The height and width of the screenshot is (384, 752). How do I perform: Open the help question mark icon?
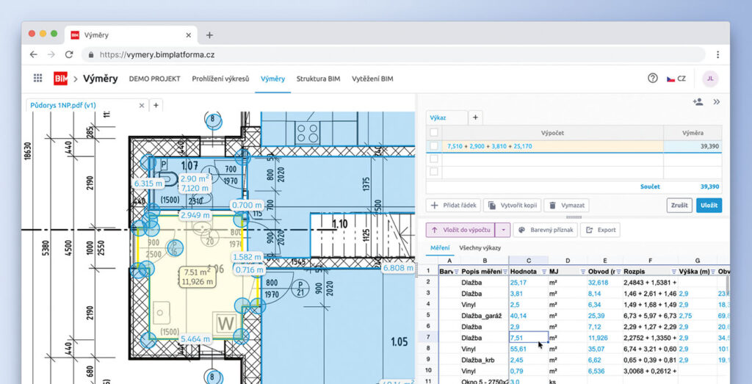652,79
